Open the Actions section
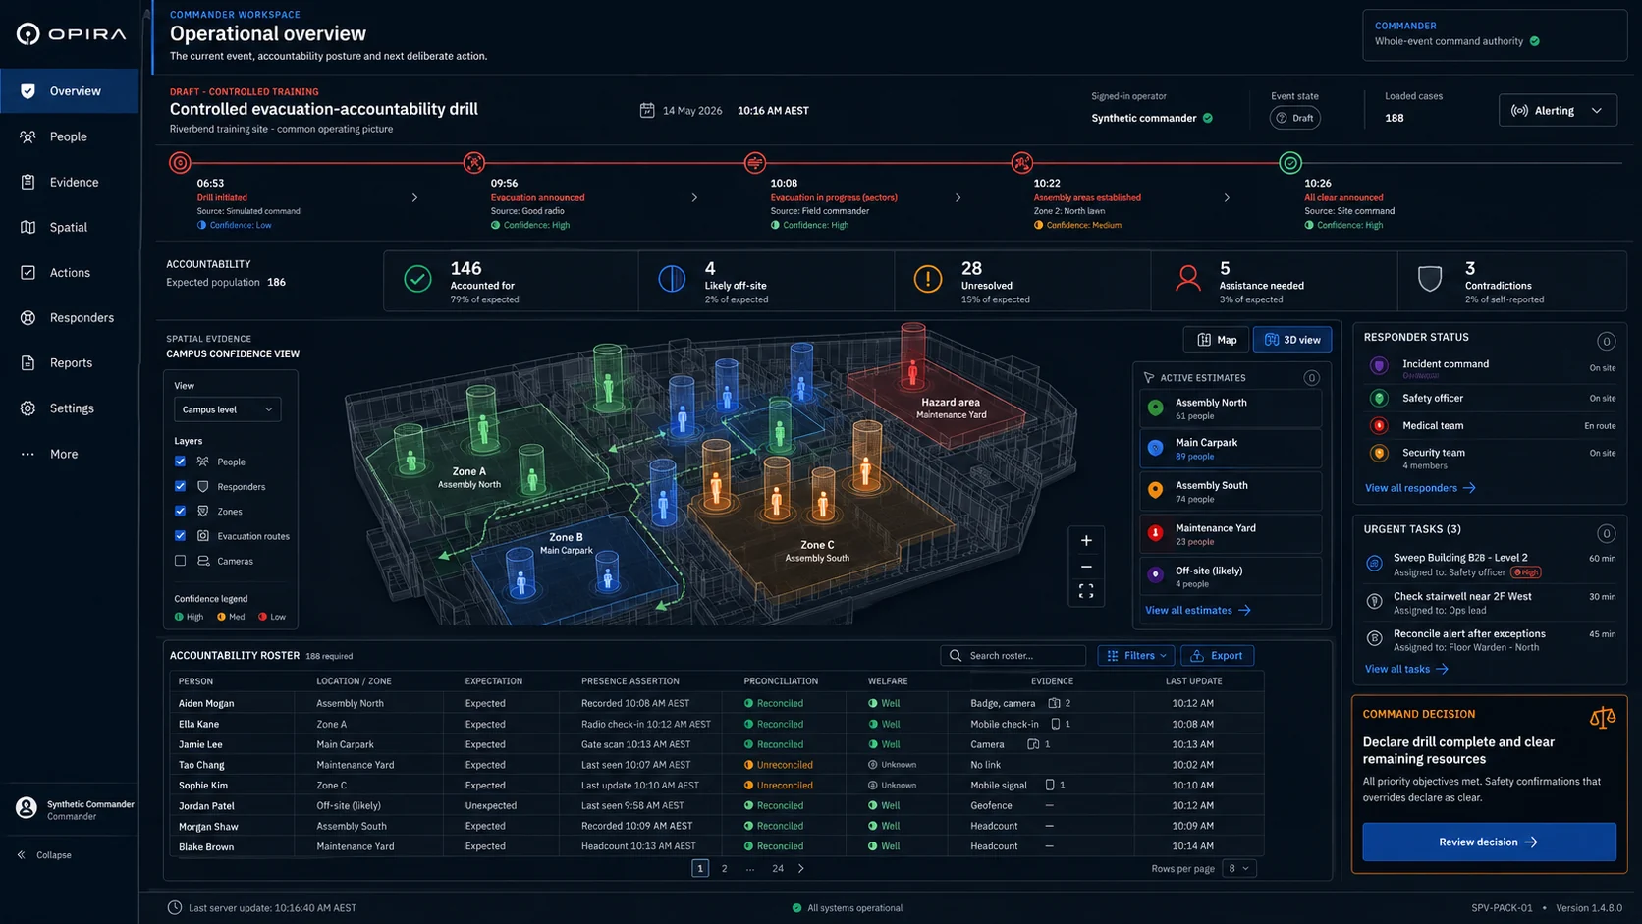This screenshot has height=924, width=1642. pyautogui.click(x=69, y=272)
